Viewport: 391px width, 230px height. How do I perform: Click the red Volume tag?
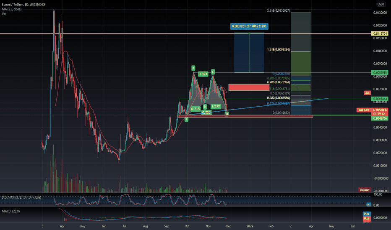364,190
